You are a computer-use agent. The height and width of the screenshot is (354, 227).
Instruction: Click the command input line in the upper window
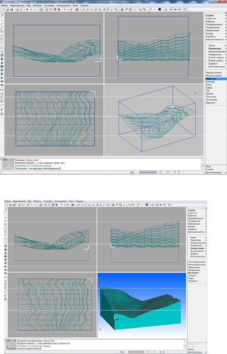107,169
